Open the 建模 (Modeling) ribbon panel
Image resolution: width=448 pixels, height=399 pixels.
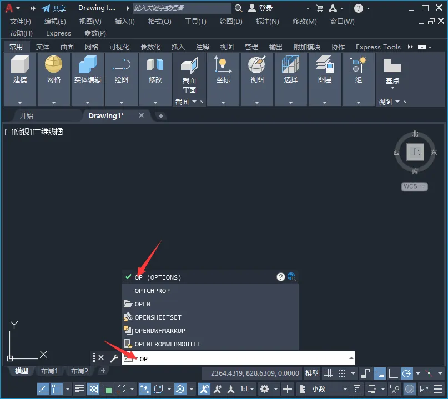coord(20,79)
